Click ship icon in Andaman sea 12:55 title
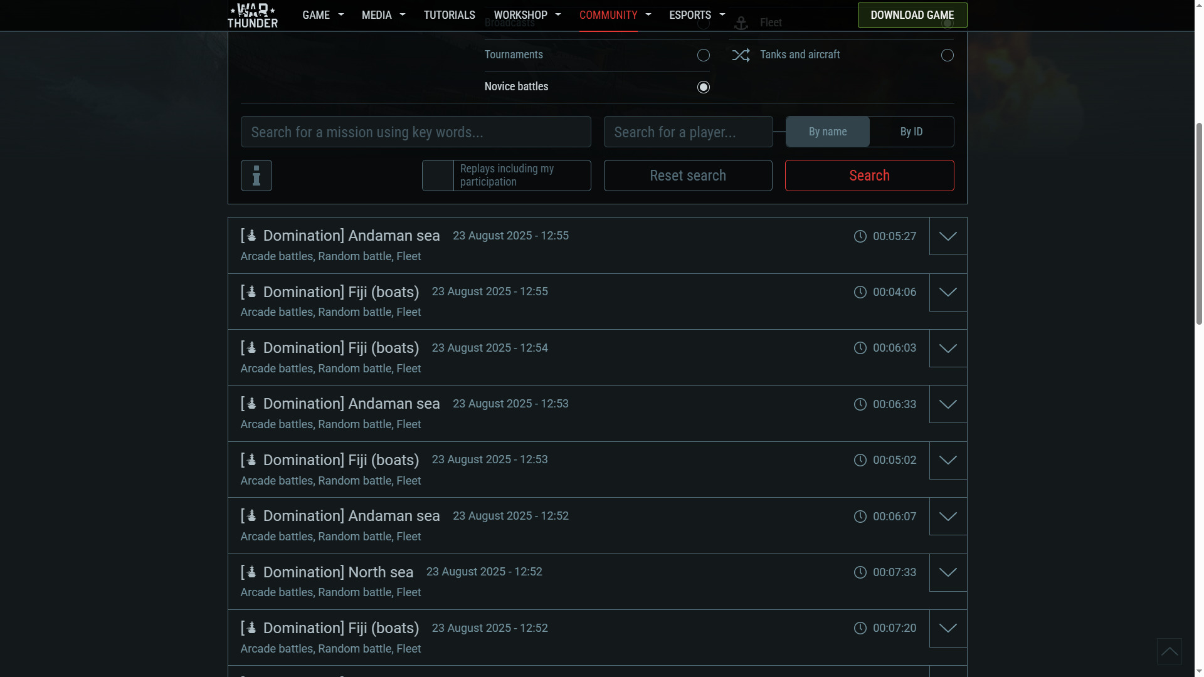1204x677 pixels. pyautogui.click(x=251, y=236)
